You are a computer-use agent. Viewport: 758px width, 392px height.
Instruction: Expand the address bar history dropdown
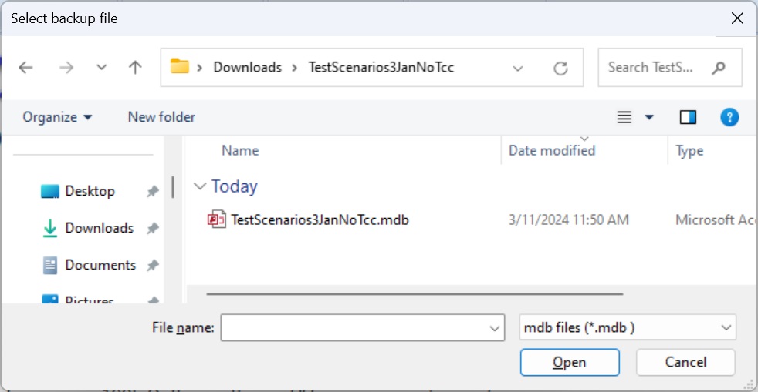[x=519, y=68]
